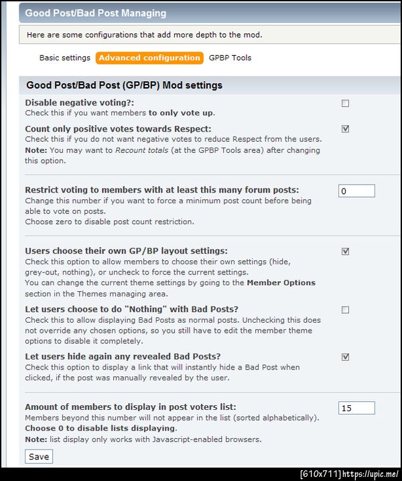Click the post voters list amount field
Viewport: 402px width, 481px height.
(356, 408)
